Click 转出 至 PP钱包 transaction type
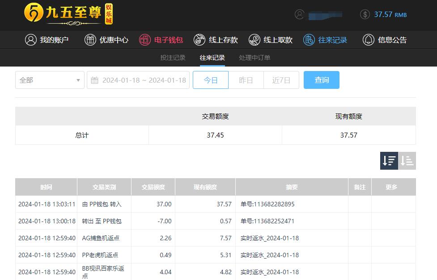 (102, 221)
